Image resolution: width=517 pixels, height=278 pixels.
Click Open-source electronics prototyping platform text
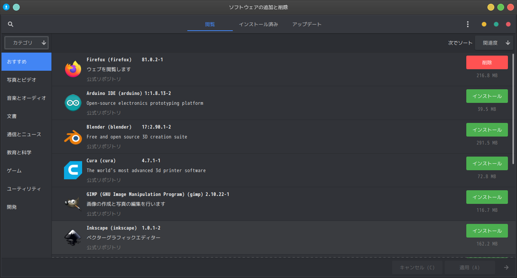(x=145, y=103)
